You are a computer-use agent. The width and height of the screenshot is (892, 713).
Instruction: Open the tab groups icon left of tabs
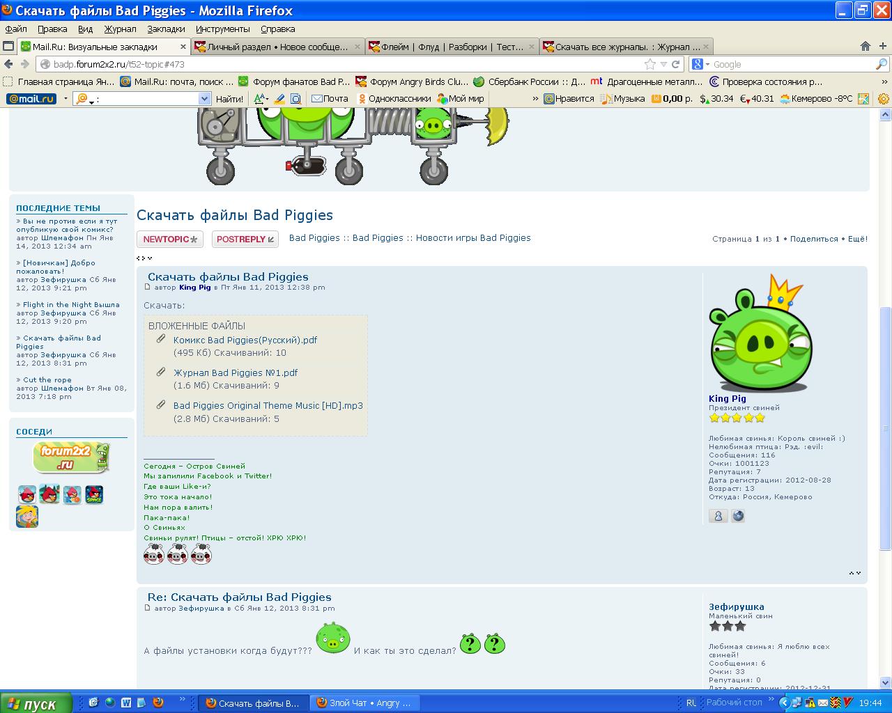point(8,47)
